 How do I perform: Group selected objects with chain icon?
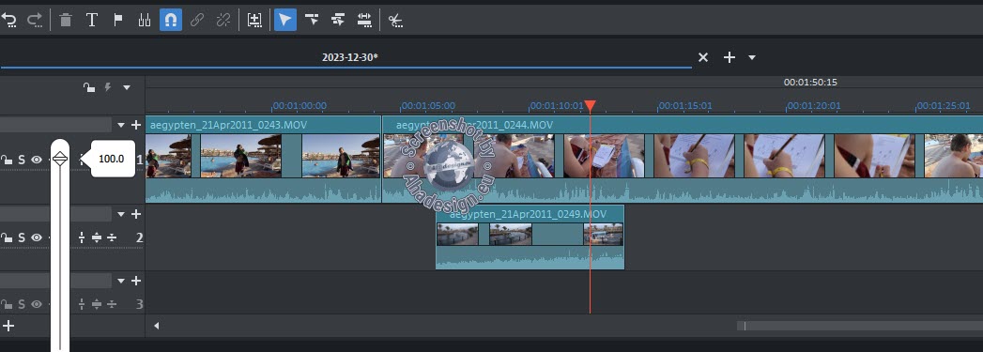click(197, 20)
